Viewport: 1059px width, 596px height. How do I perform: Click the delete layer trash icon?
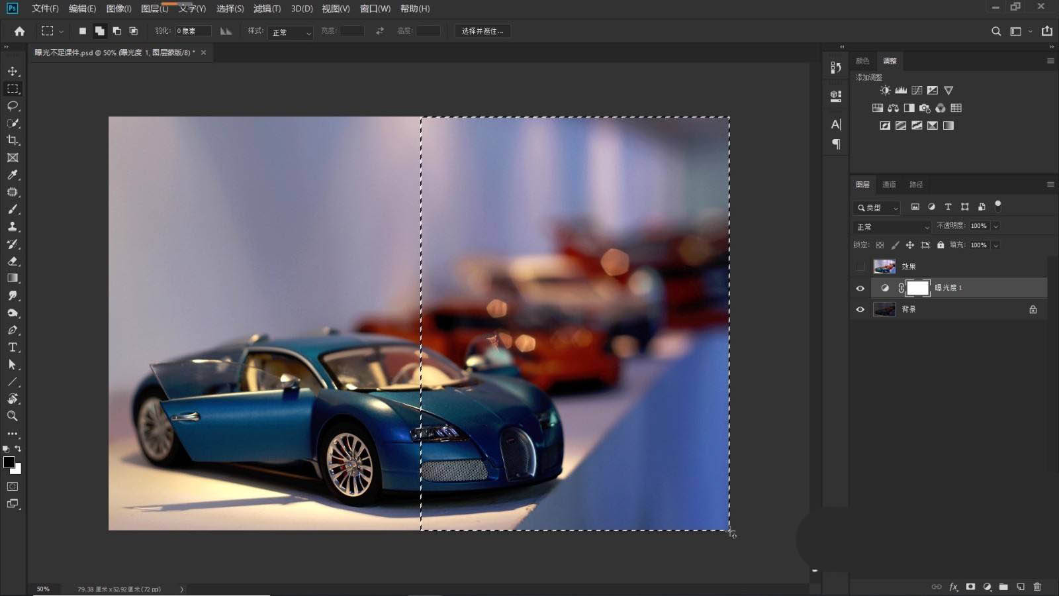point(1037,587)
